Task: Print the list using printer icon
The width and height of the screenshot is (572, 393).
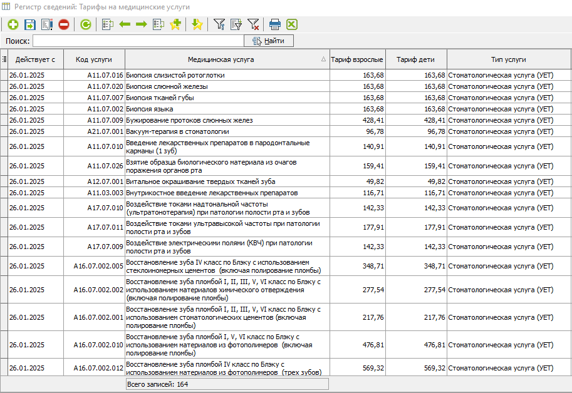Action: coord(274,24)
